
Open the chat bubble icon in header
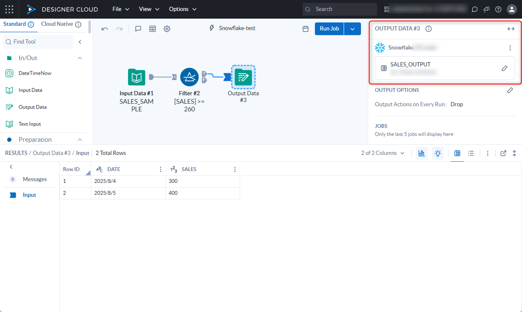tap(475, 9)
